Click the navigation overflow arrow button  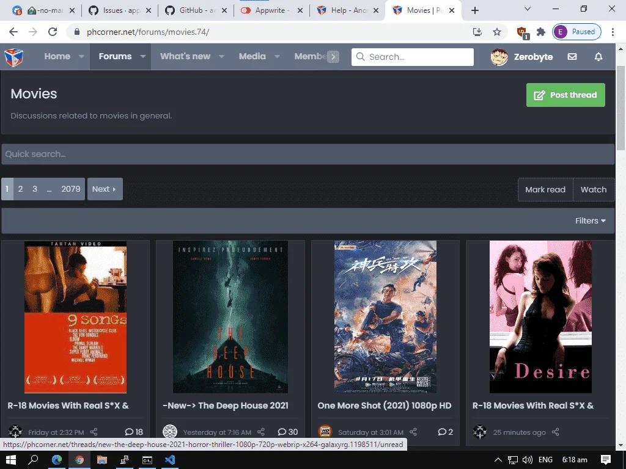click(333, 57)
